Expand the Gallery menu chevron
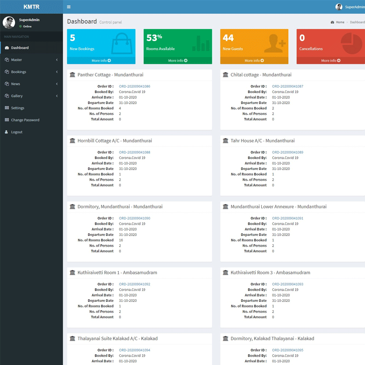 click(57, 96)
